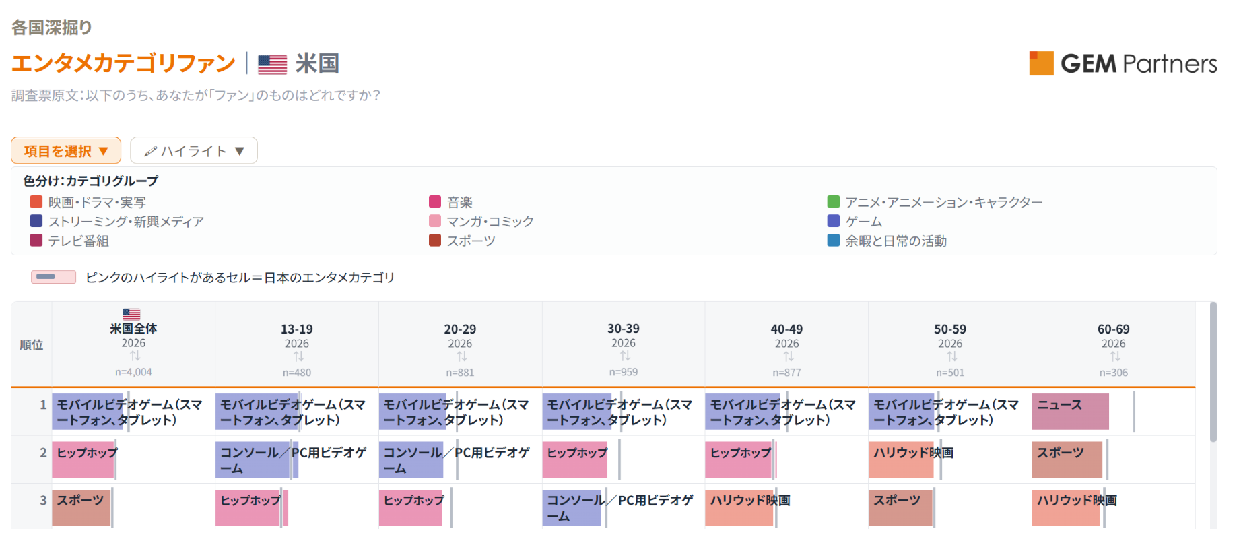The height and width of the screenshot is (539, 1239).
Task: Click the sort arrows under 50-59 column
Action: click(952, 356)
